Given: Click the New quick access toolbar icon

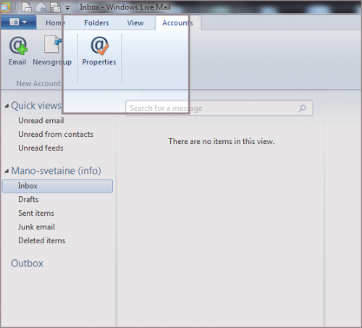Looking at the screenshot, I should (x=27, y=7).
